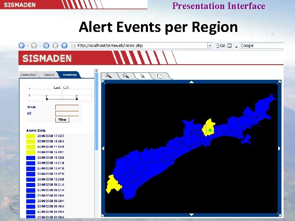The height and width of the screenshot is (221, 295).
Task: Pan map diagonally using bottom-left corner arrow
Action: [103, 215]
